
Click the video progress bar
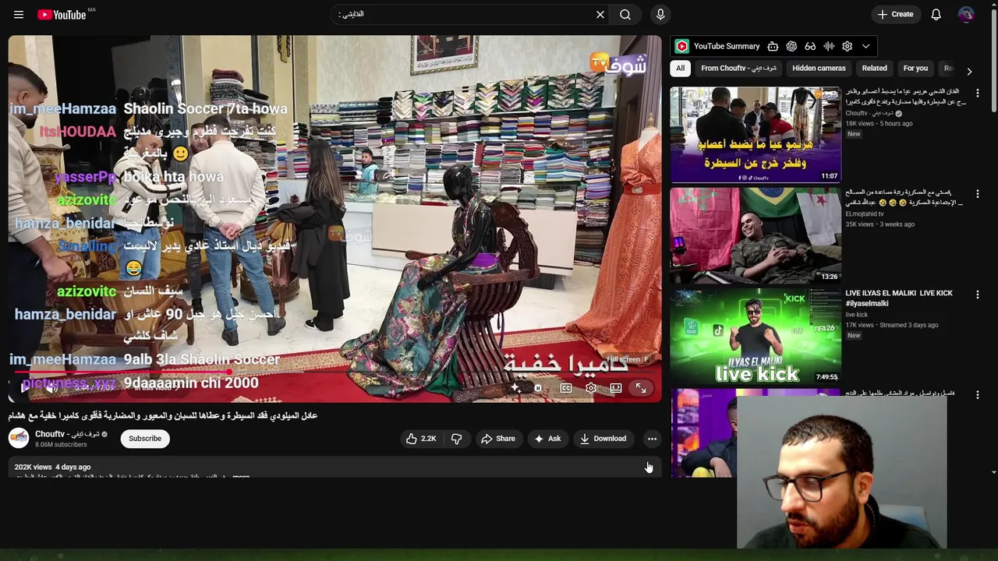(334, 372)
